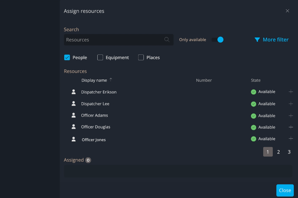Turn off the Only available toggle
The image size is (298, 198).
coord(217,40)
